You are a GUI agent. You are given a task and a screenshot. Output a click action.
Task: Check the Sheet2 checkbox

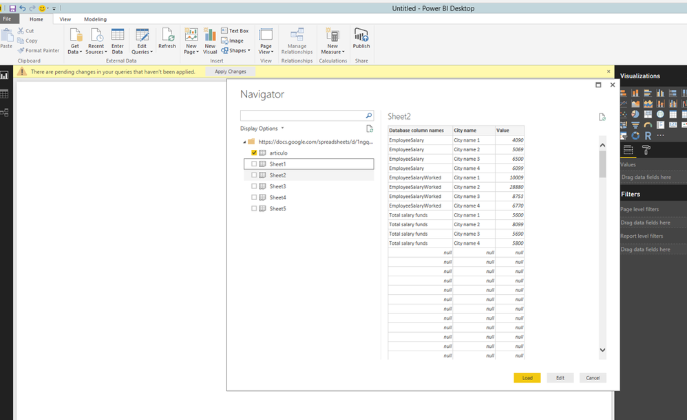pos(254,175)
